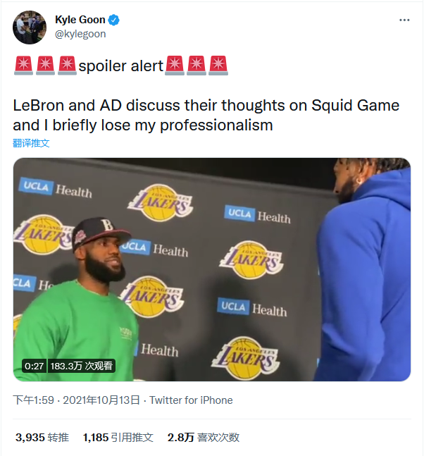The image size is (424, 456).
Task: Open the @kylegoon handle link
Action: click(x=80, y=34)
